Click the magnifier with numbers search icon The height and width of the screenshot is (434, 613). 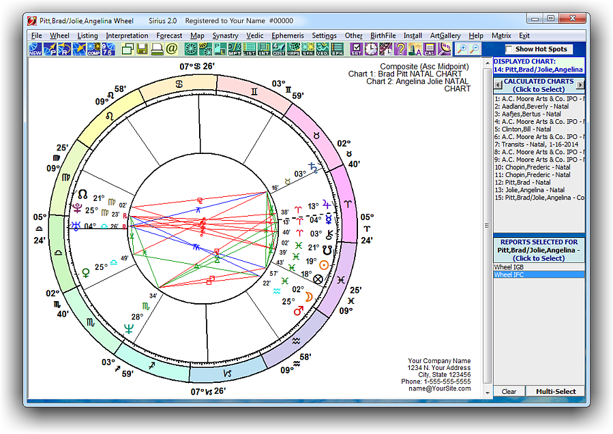point(444,49)
